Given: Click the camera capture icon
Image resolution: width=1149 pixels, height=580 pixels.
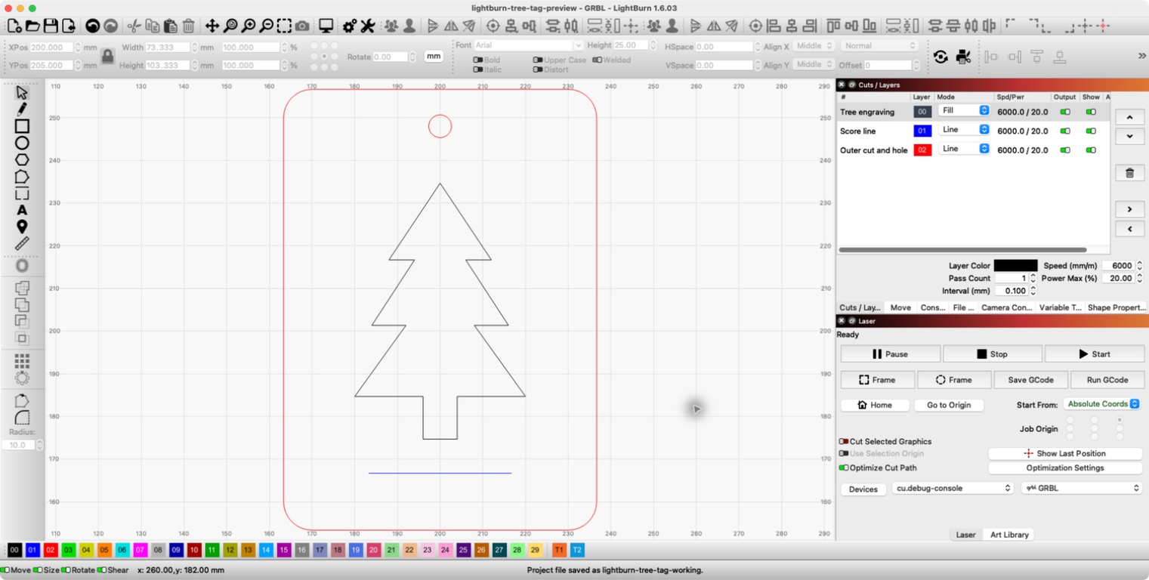Looking at the screenshot, I should pos(302,26).
